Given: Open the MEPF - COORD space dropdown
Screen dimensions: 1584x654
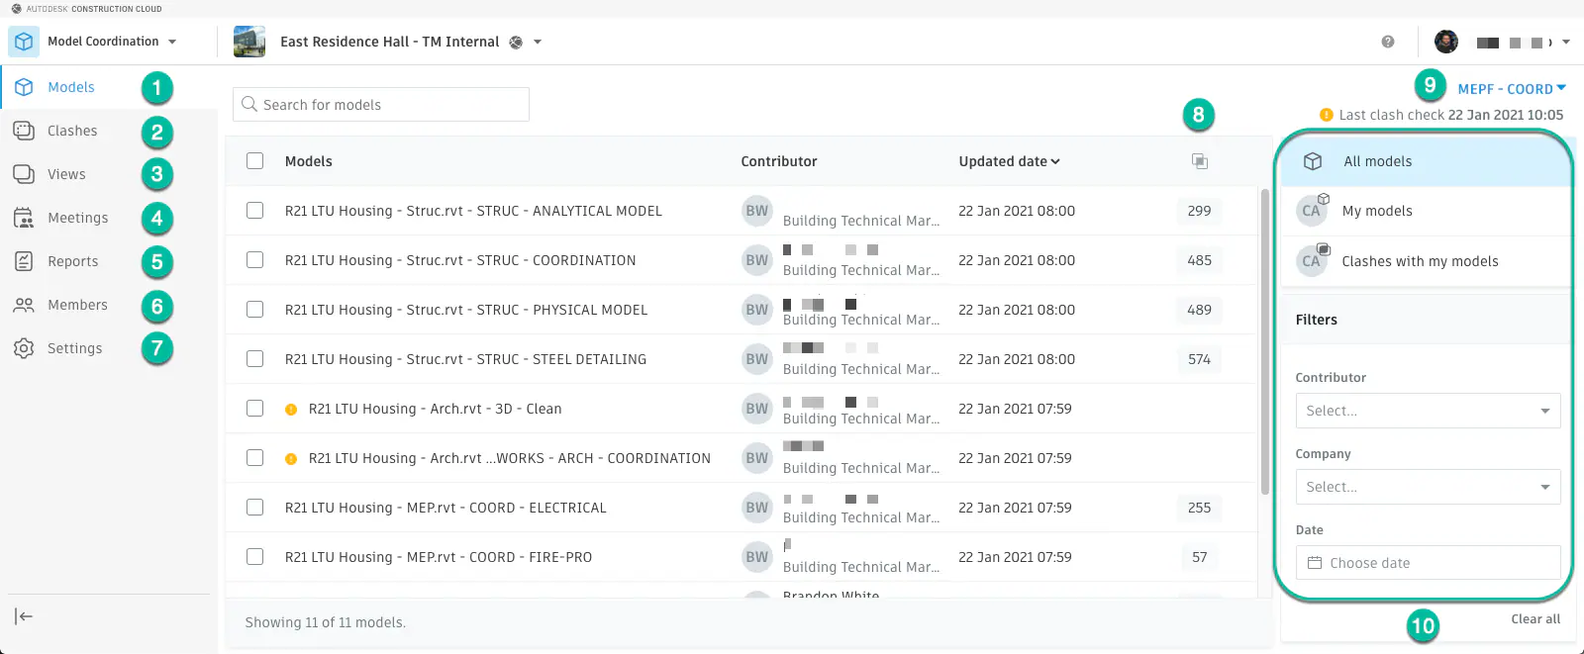Looking at the screenshot, I should (x=1512, y=89).
